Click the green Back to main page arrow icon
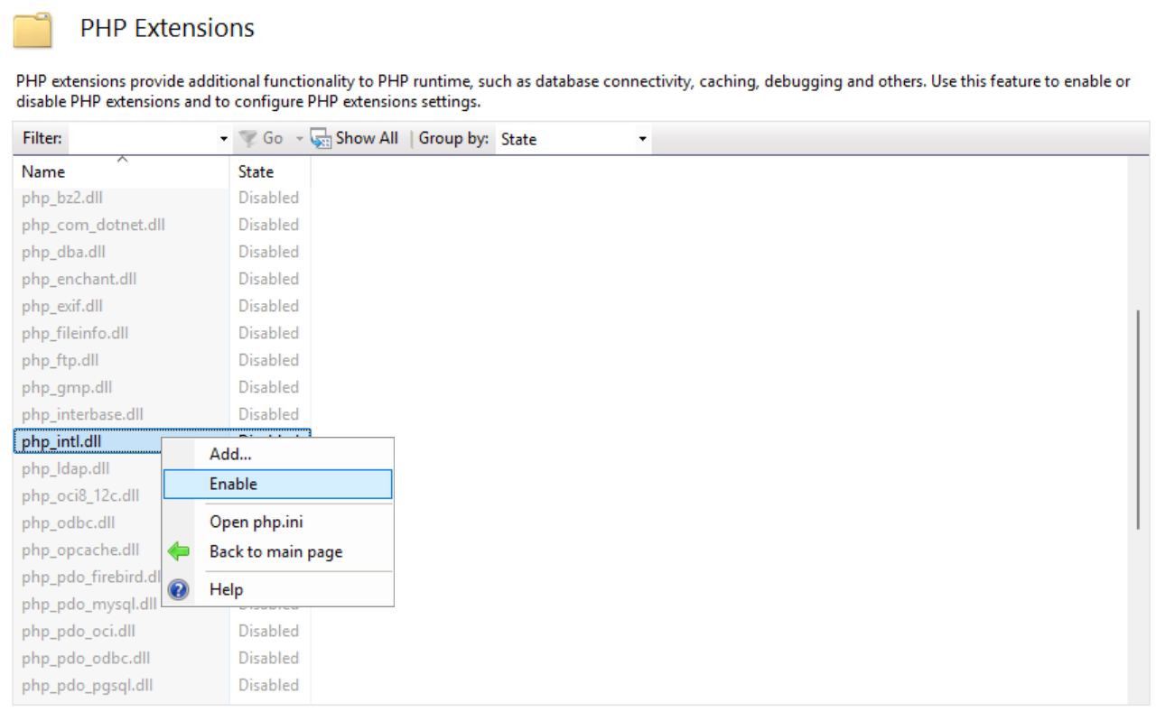Image resolution: width=1156 pixels, height=721 pixels. point(179,551)
